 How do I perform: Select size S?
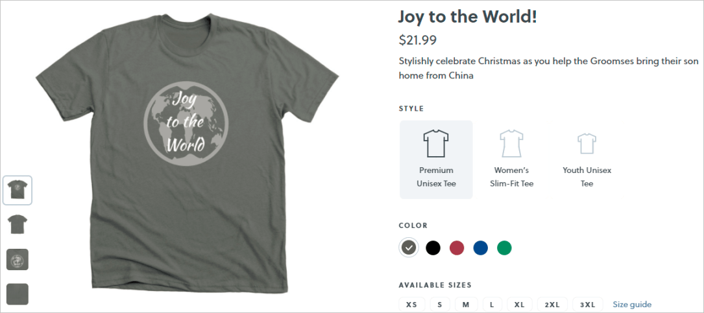[439, 305]
